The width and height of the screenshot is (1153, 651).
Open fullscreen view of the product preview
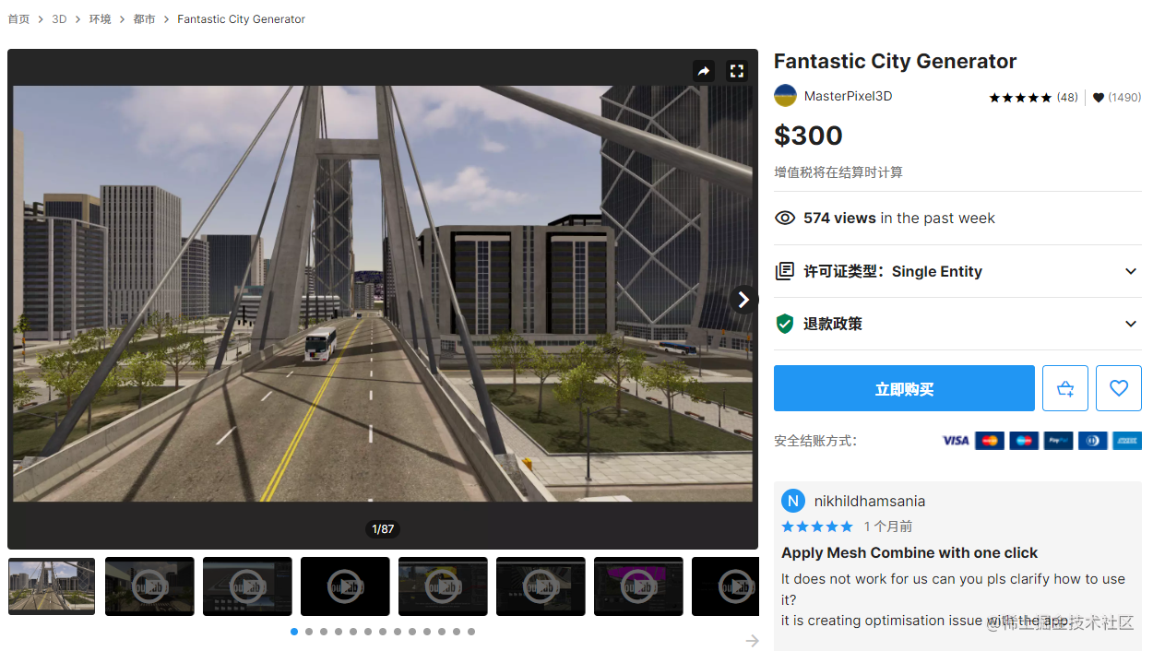coord(736,70)
